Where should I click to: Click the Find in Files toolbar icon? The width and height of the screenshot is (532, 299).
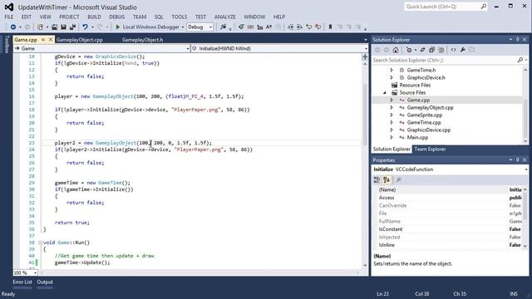coord(223,27)
